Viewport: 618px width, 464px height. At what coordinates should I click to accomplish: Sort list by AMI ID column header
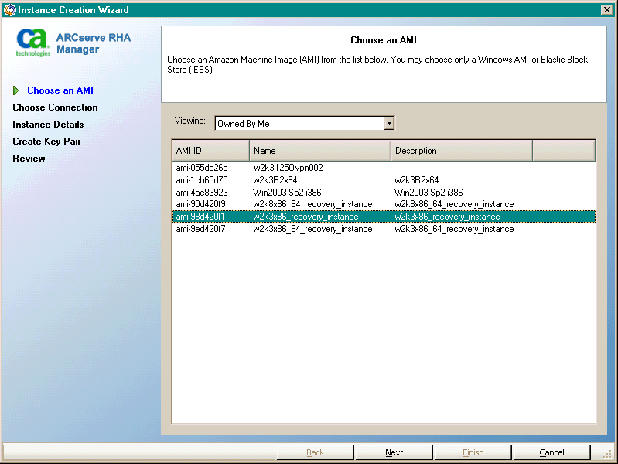click(210, 151)
